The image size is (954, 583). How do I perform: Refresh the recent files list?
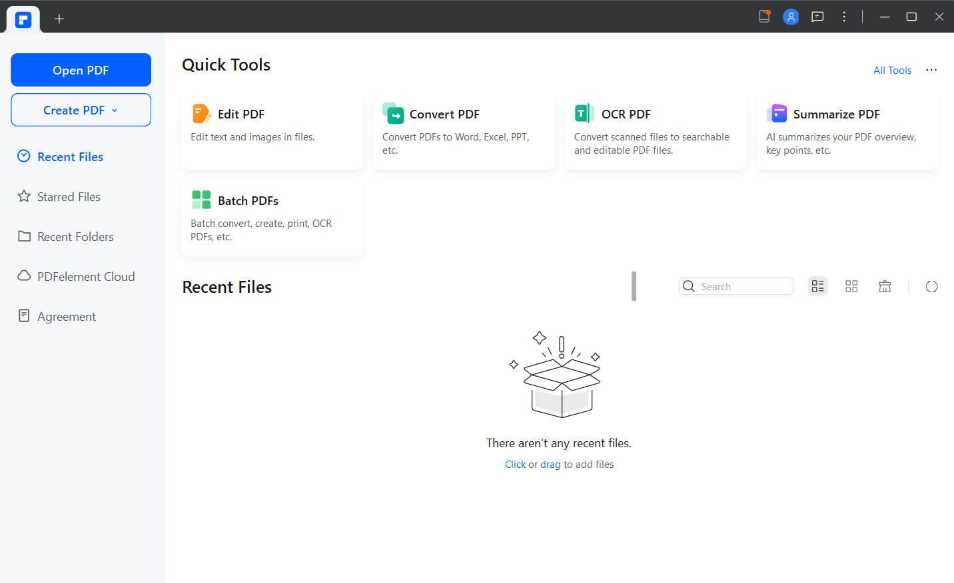click(x=931, y=286)
